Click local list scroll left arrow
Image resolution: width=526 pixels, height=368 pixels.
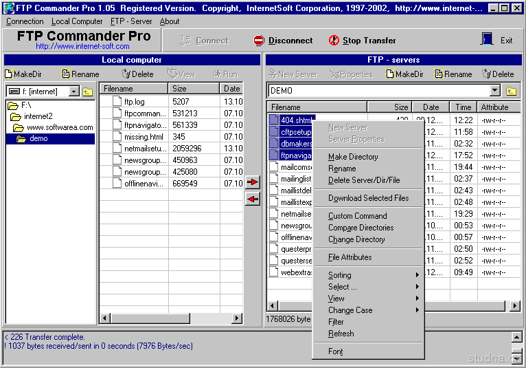[x=105, y=318]
